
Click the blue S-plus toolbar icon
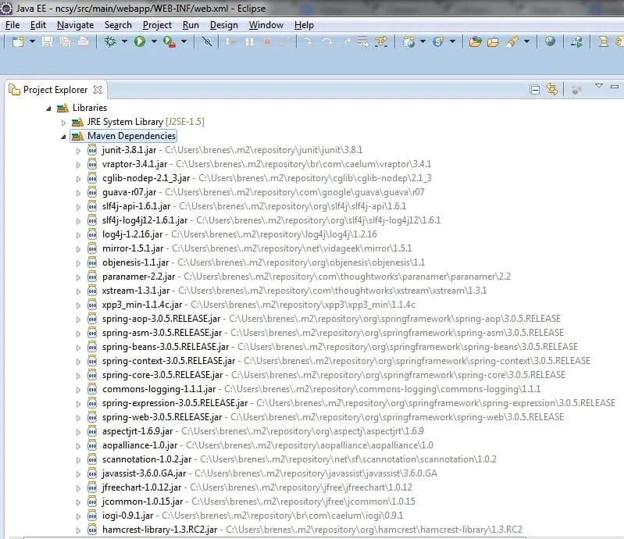coord(438,41)
